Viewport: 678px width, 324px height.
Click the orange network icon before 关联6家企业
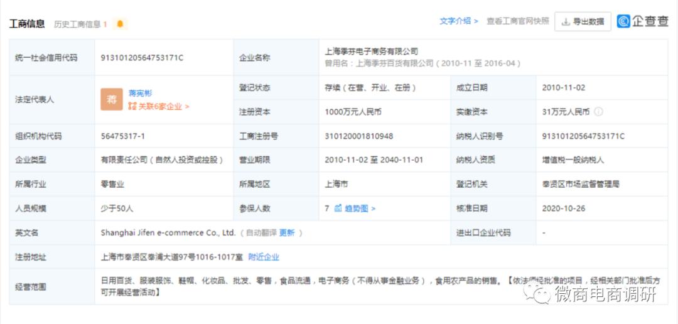click(x=132, y=107)
